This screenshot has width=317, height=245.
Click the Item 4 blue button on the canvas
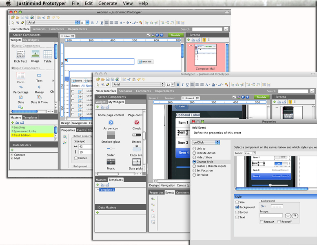click(183, 153)
